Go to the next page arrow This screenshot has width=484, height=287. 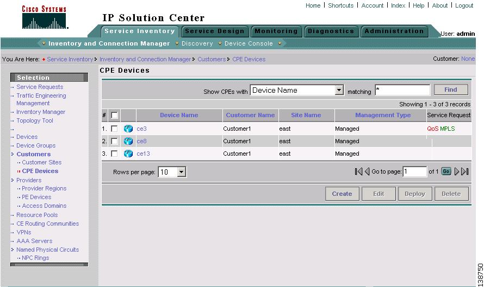coord(456,171)
